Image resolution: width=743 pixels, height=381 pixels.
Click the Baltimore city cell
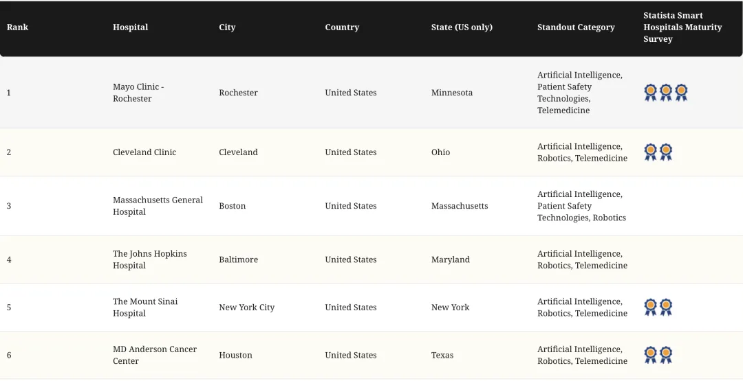coord(238,259)
